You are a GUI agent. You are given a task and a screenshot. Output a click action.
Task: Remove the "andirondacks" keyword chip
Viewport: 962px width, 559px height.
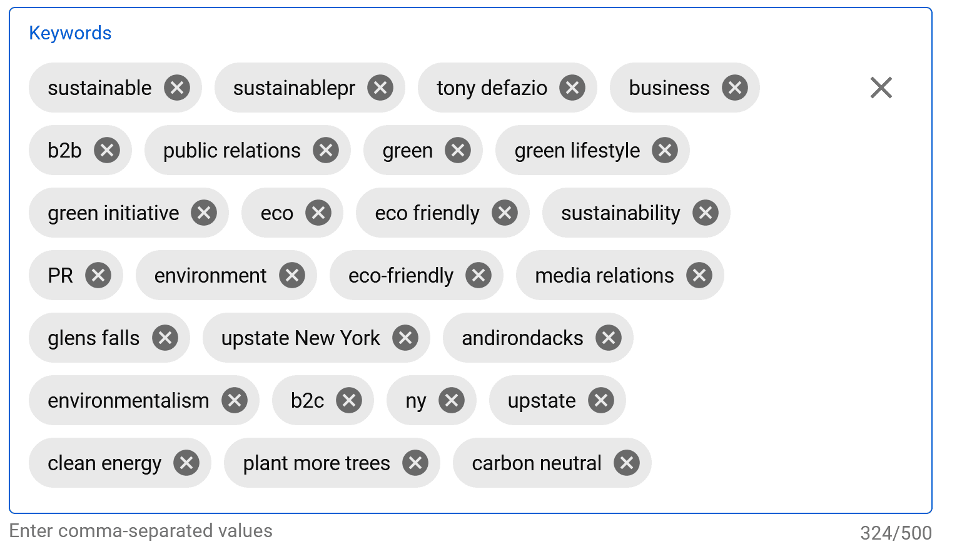607,338
